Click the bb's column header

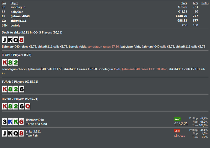(x=195, y=3)
